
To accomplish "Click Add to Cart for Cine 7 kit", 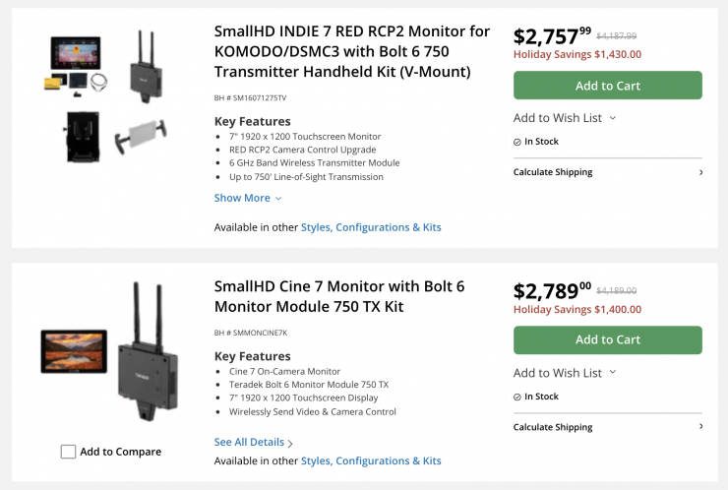I will [x=607, y=339].
